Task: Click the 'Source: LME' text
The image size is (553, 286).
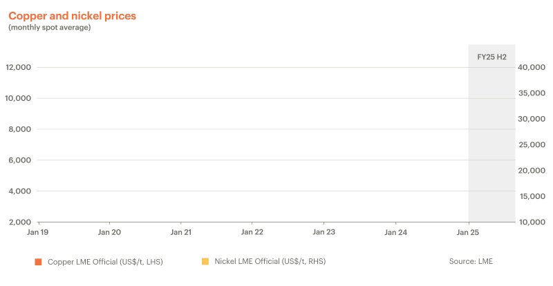Action: pyautogui.click(x=471, y=262)
